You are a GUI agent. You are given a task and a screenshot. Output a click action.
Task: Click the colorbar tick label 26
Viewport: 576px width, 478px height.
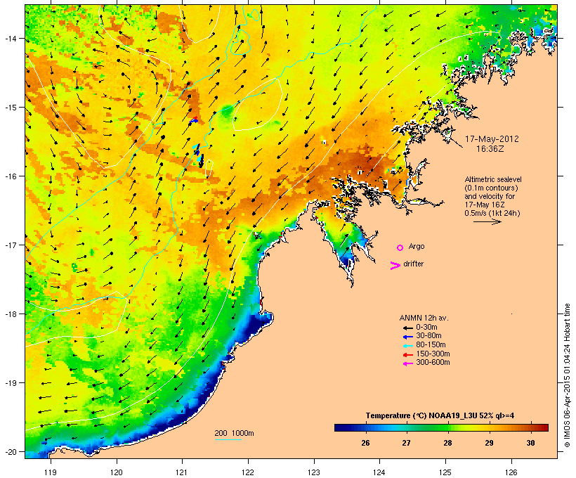coord(365,443)
